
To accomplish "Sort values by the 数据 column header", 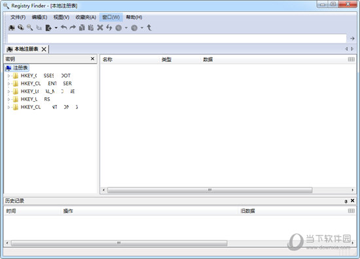I will pyautogui.click(x=207, y=59).
